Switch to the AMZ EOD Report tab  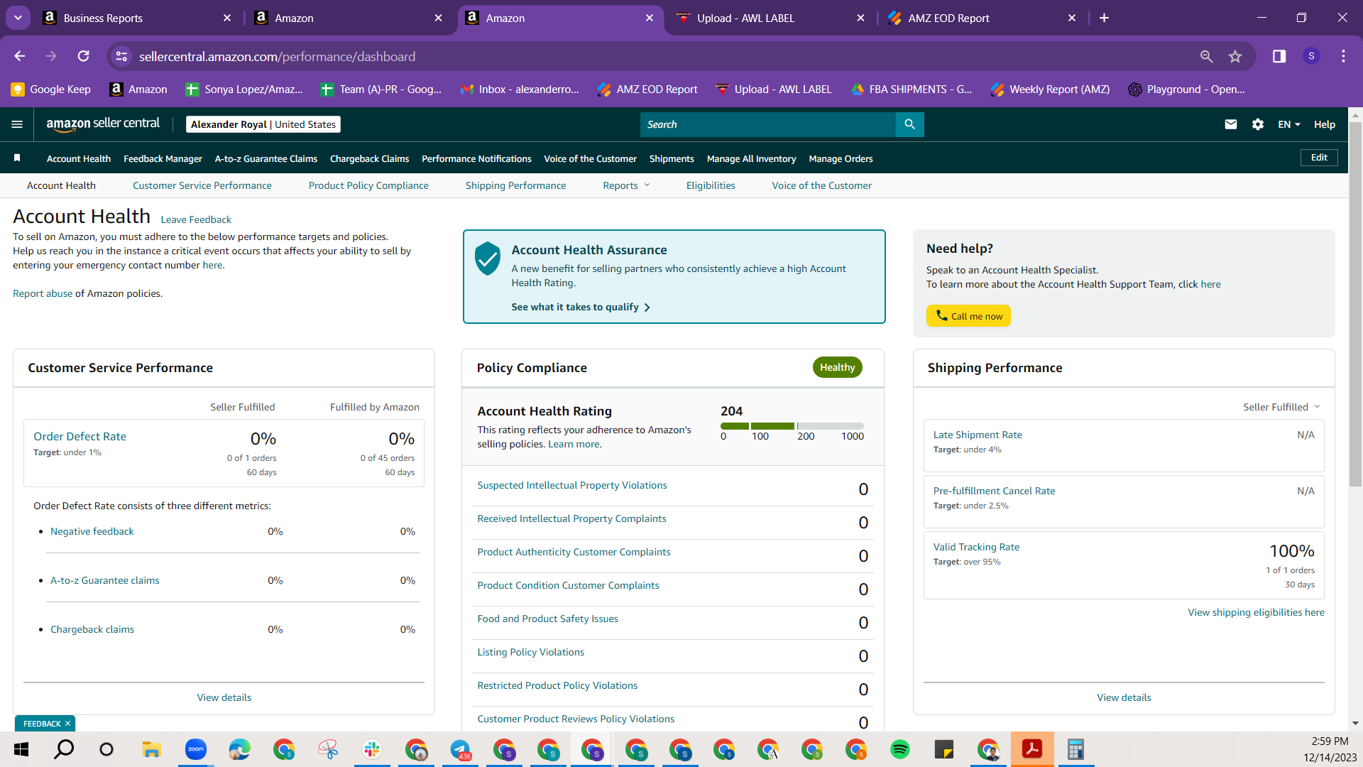coord(982,18)
